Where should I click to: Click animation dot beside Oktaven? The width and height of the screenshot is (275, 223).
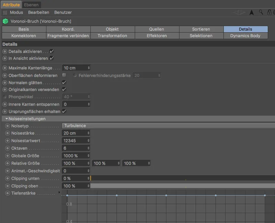tap(8, 148)
